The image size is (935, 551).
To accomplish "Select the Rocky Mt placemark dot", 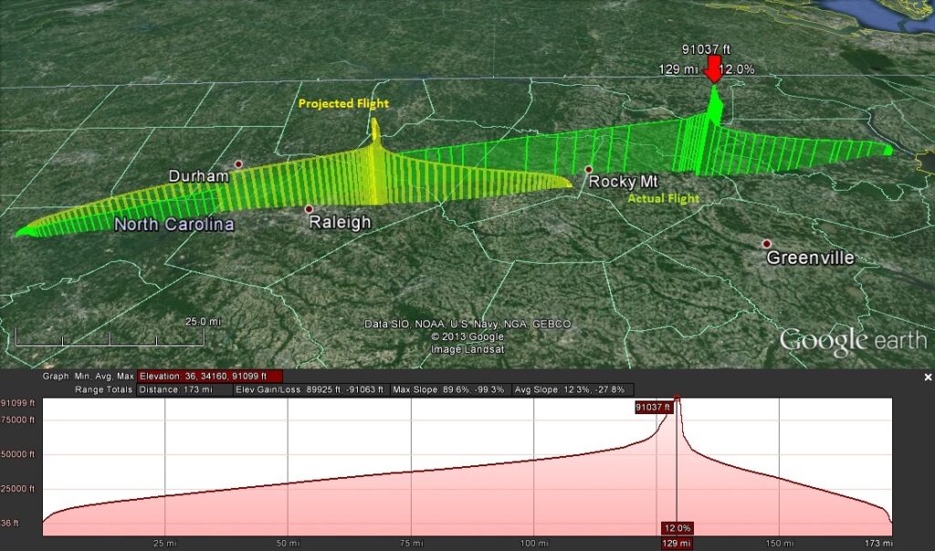I will pos(589,169).
